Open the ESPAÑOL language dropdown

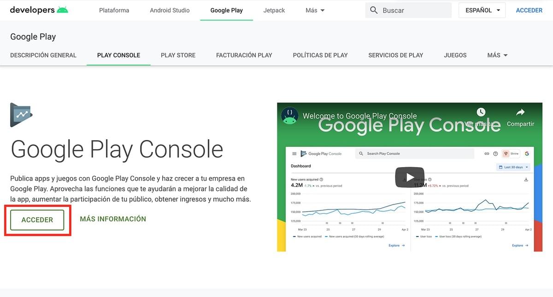click(482, 10)
